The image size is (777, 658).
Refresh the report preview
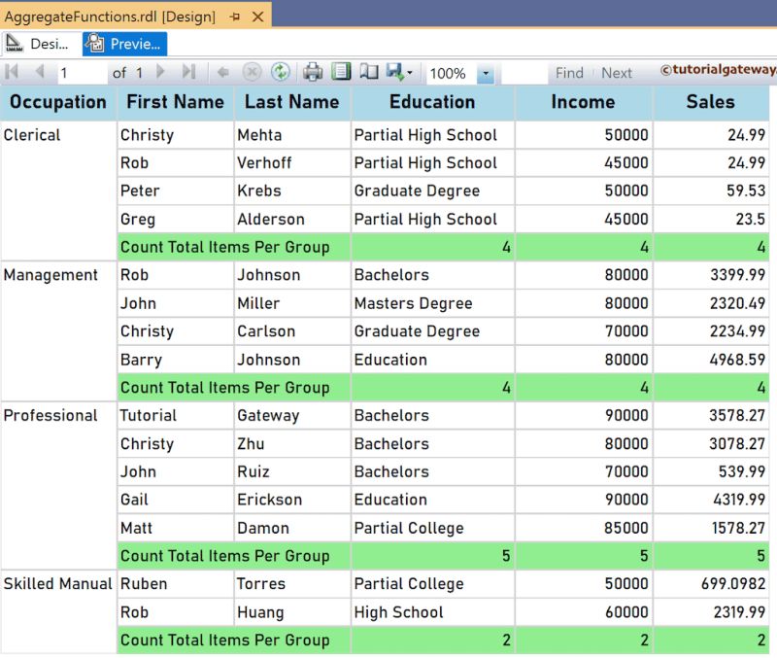[x=281, y=72]
